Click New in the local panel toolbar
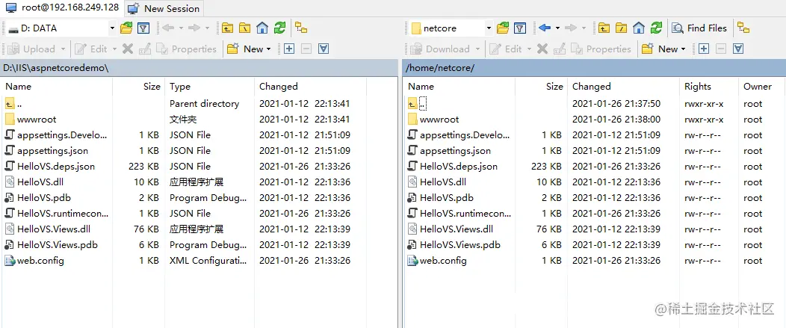The width and height of the screenshot is (786, 328). pyautogui.click(x=245, y=49)
